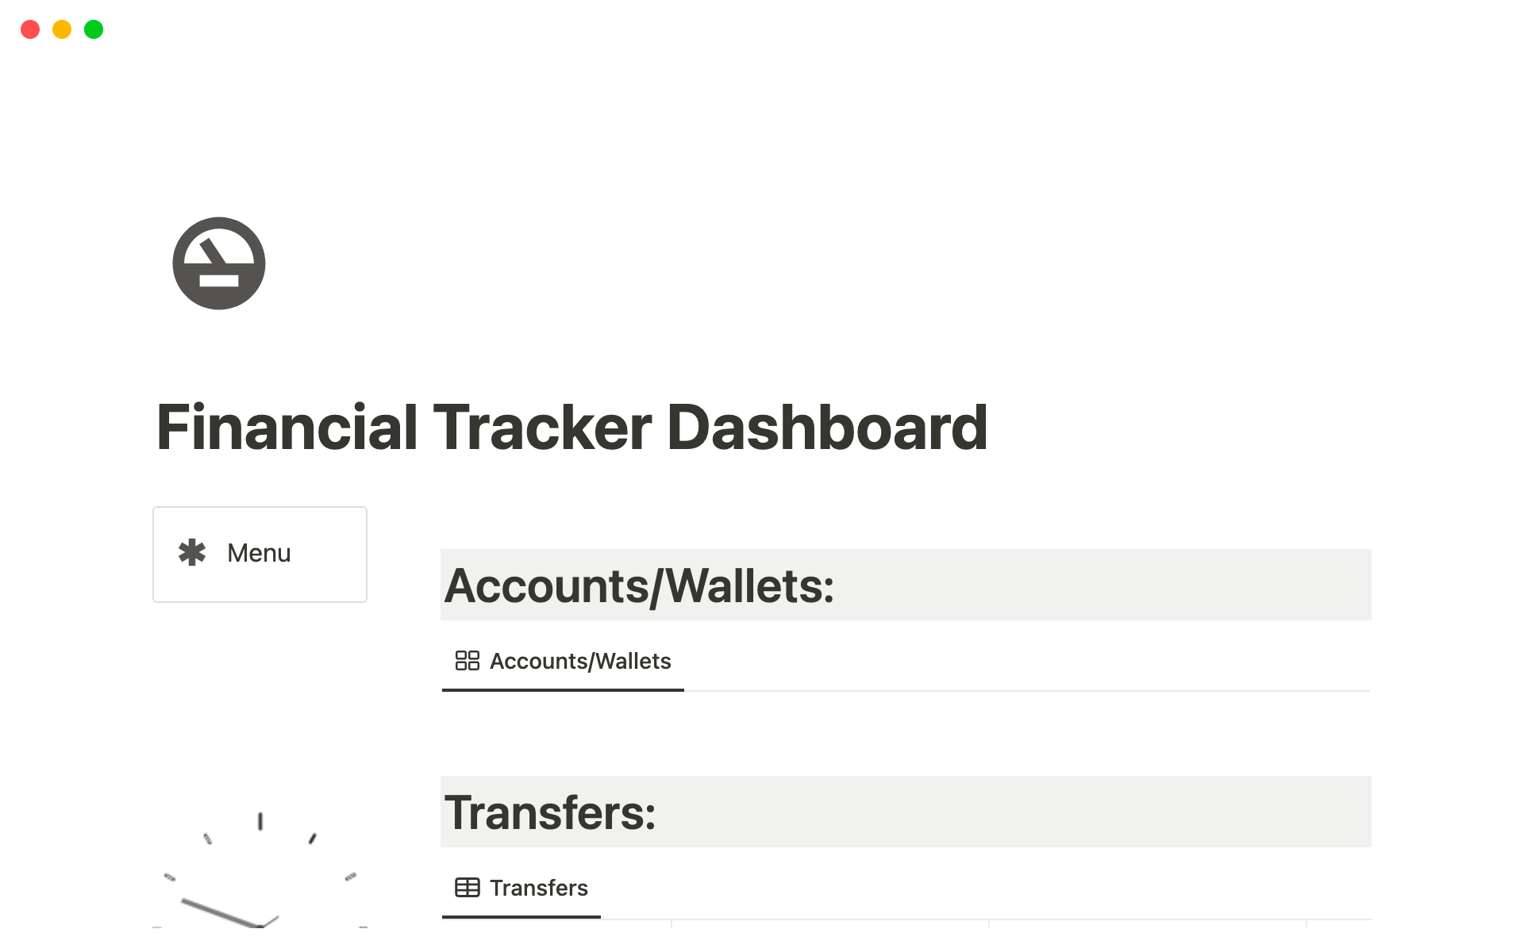Click the yellow minimize window button
1524x952 pixels.
point(62,29)
